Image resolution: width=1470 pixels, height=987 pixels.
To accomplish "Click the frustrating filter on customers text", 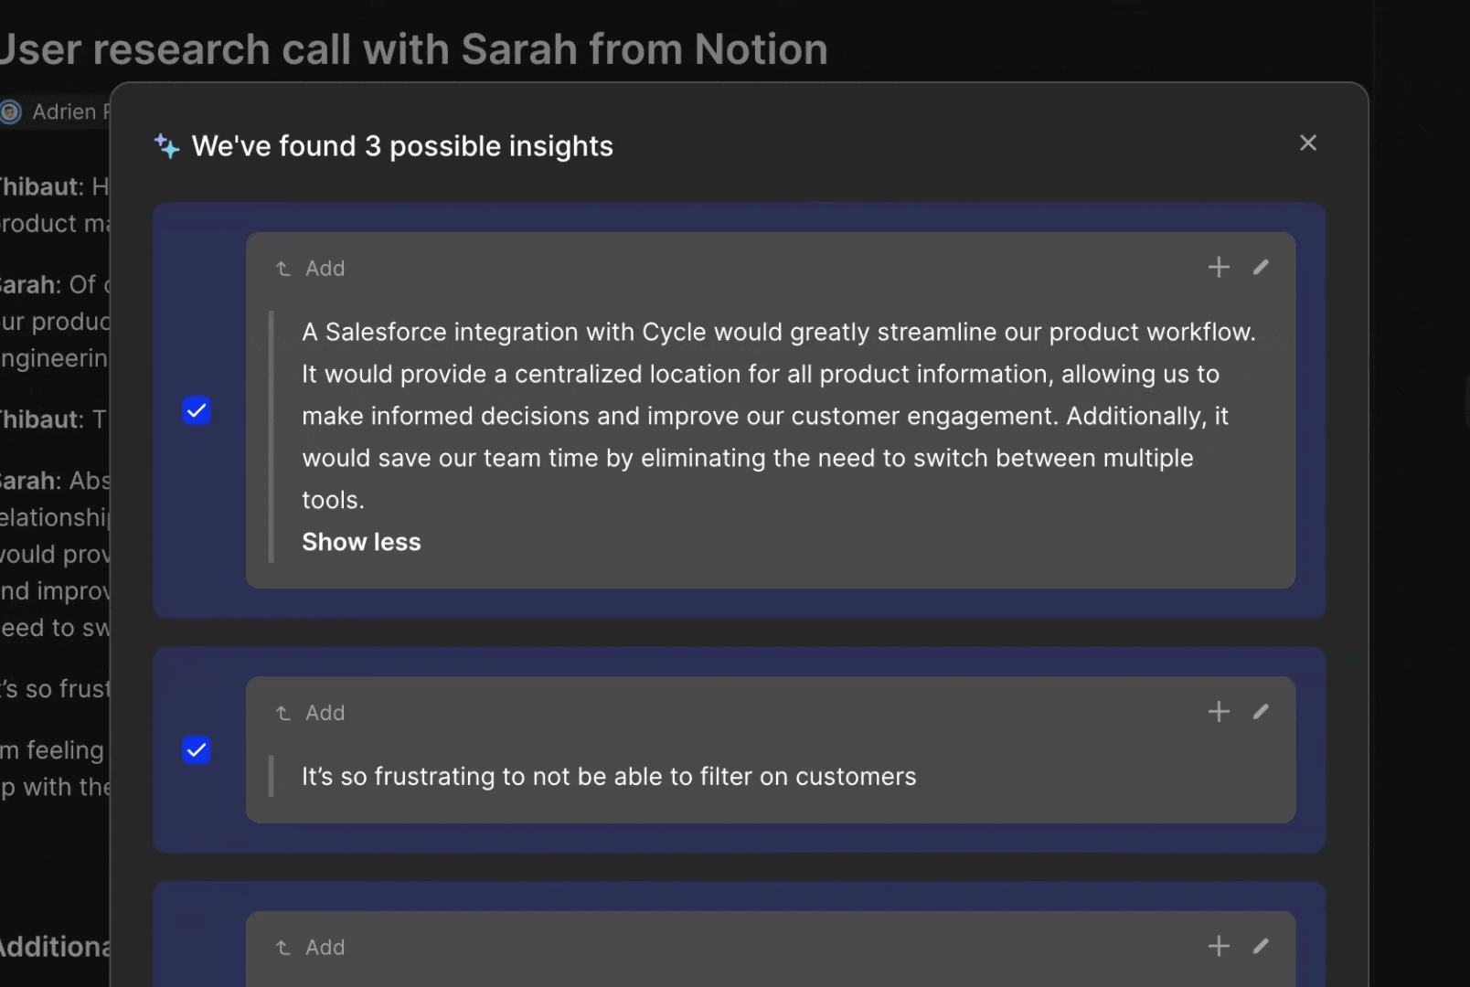I will tap(609, 777).
